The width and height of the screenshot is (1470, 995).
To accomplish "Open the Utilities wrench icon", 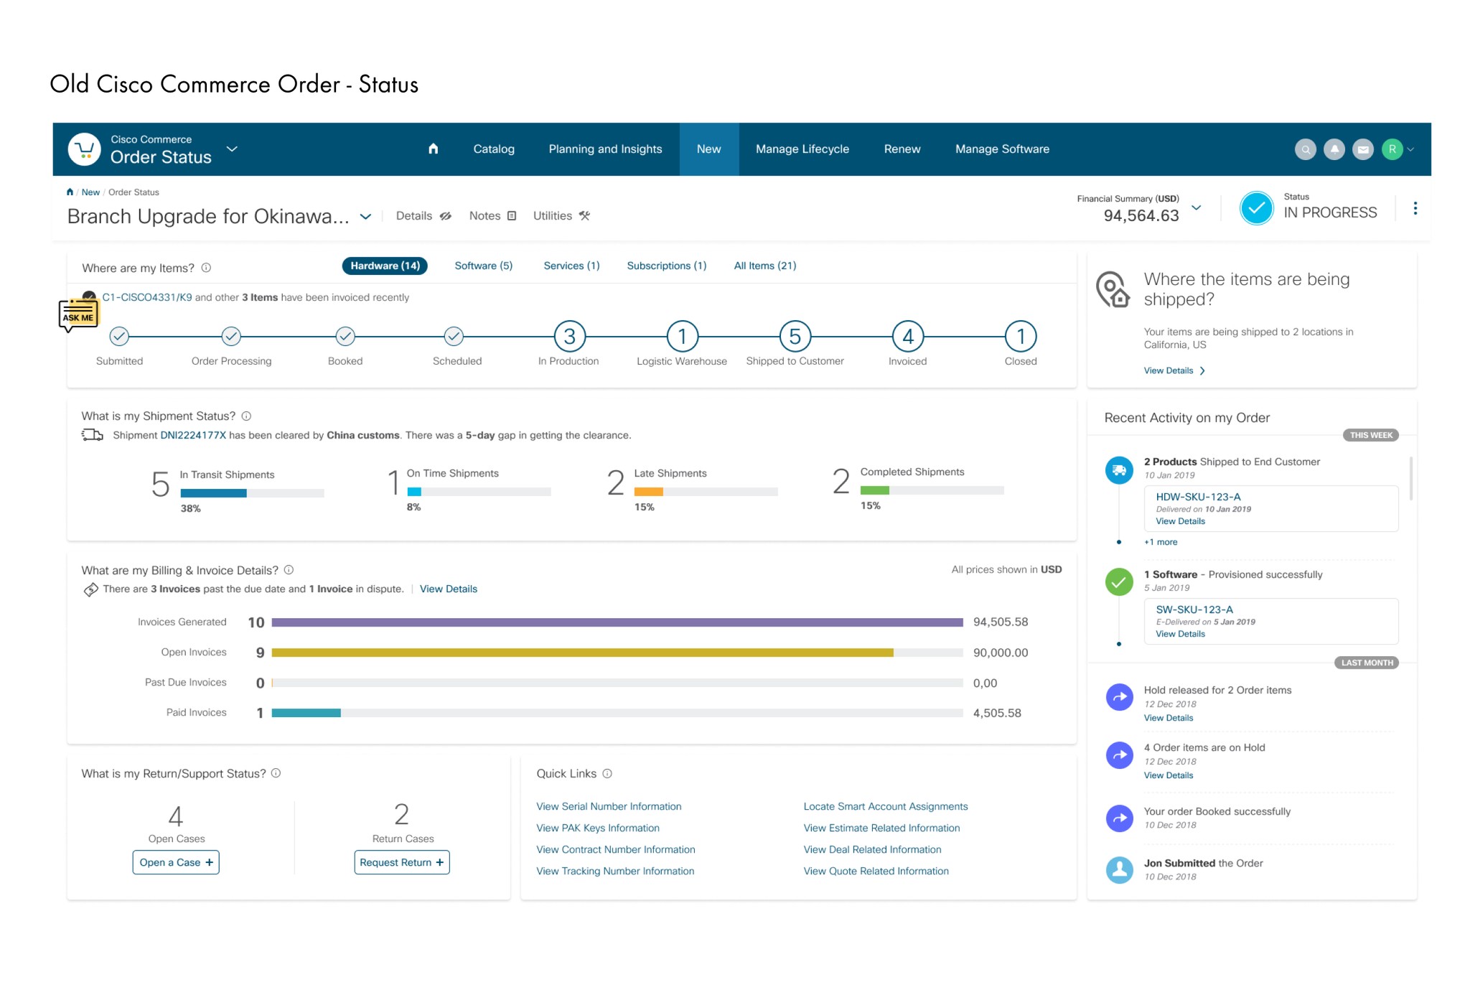I will [x=584, y=215].
